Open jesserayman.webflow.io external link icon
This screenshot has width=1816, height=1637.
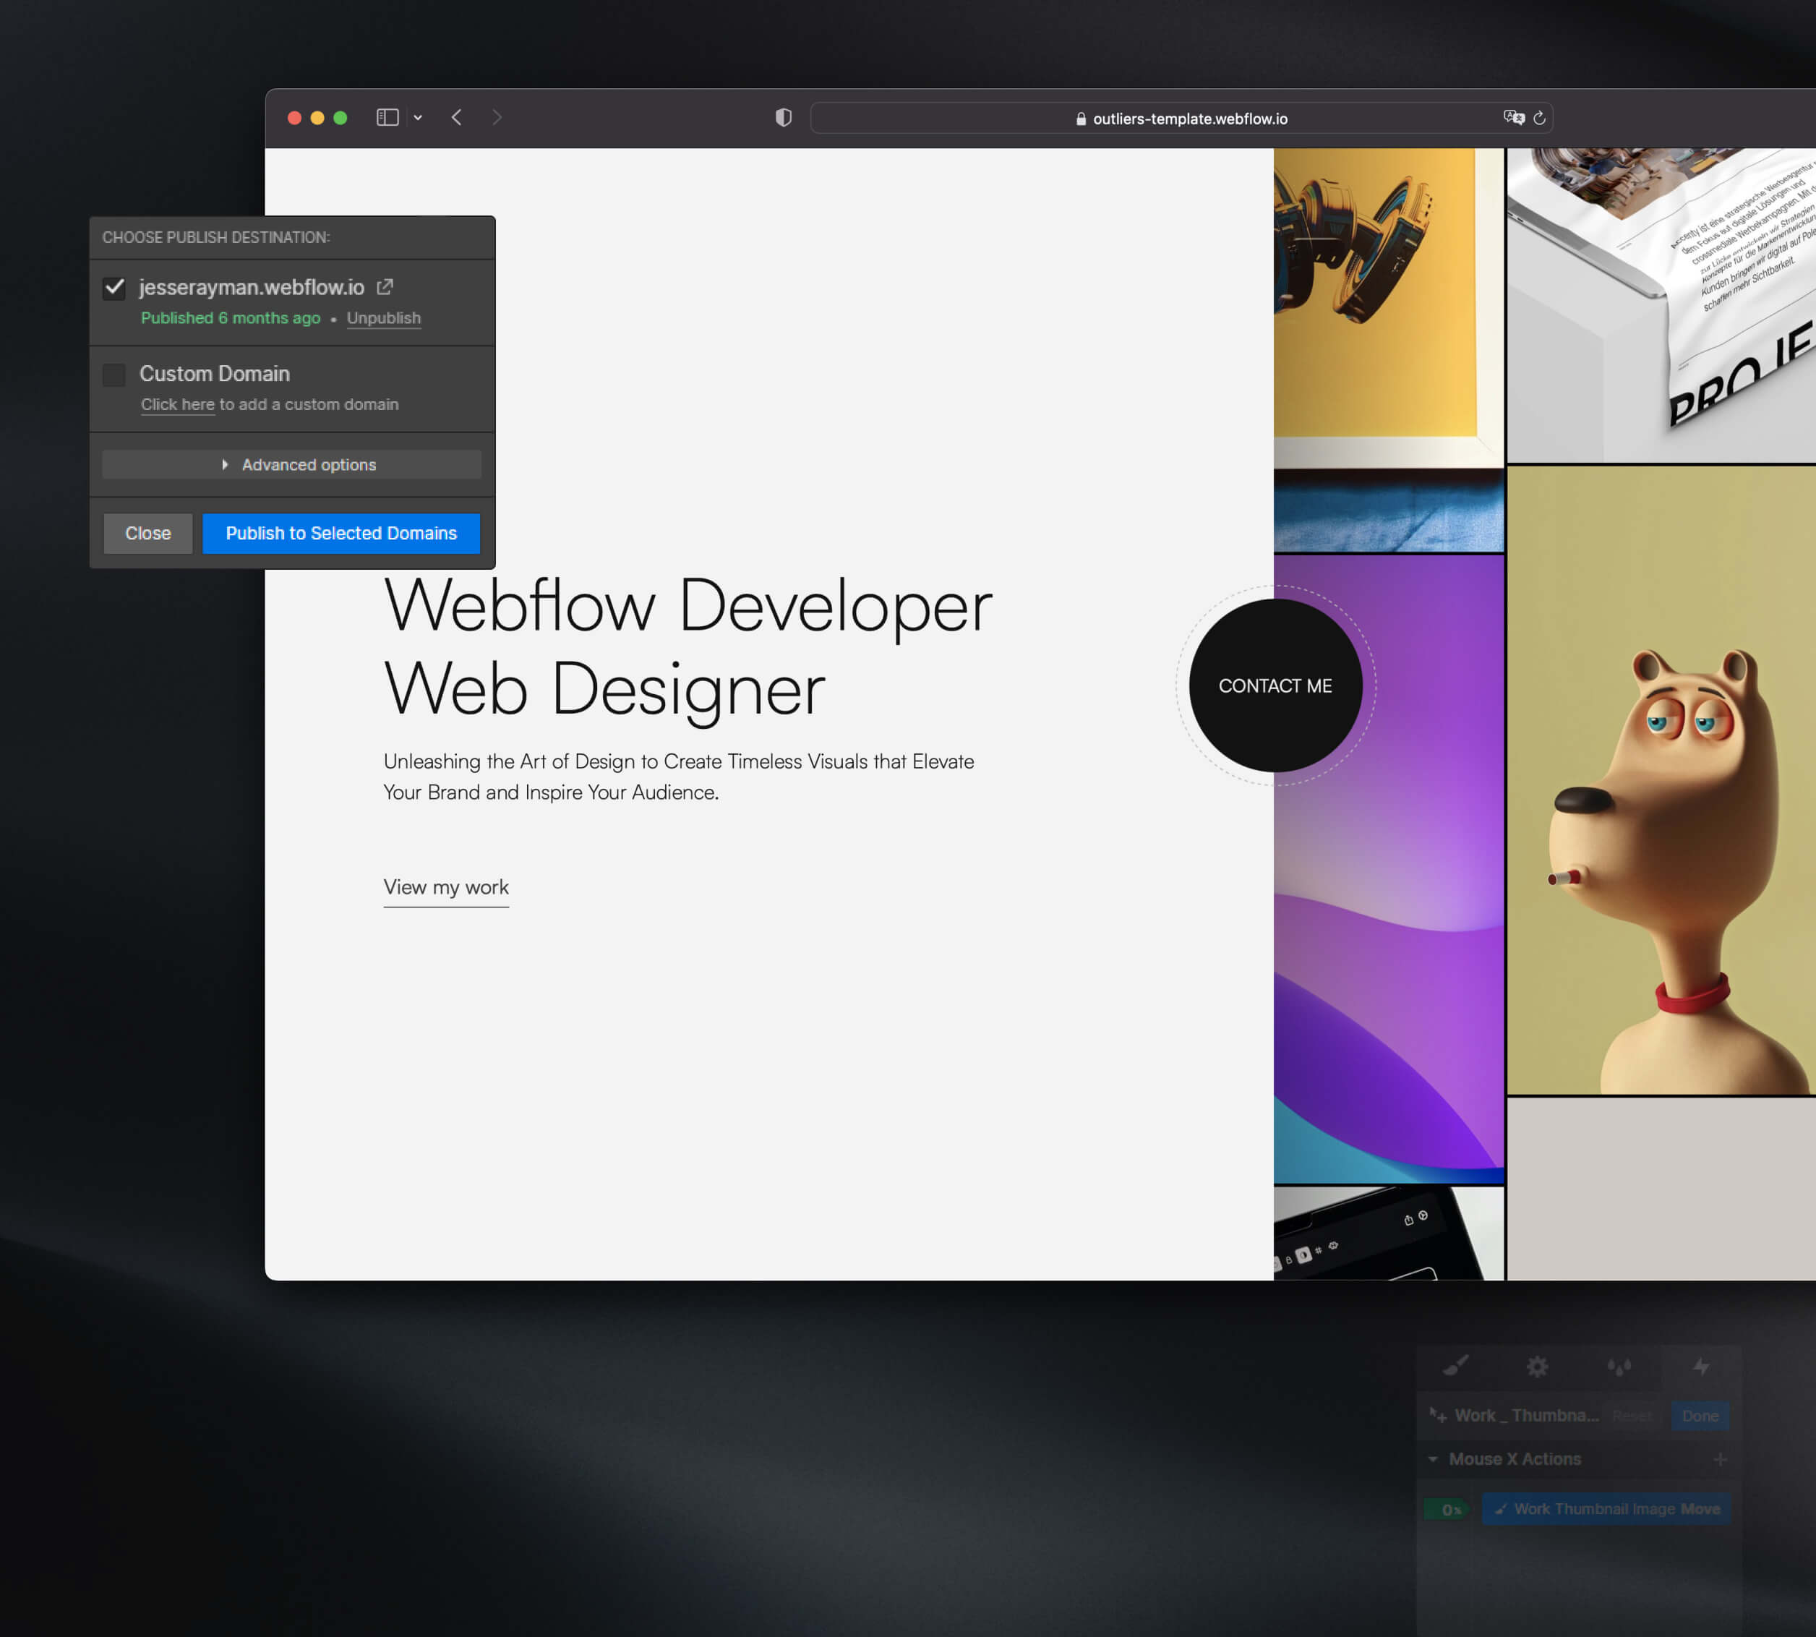click(x=385, y=287)
